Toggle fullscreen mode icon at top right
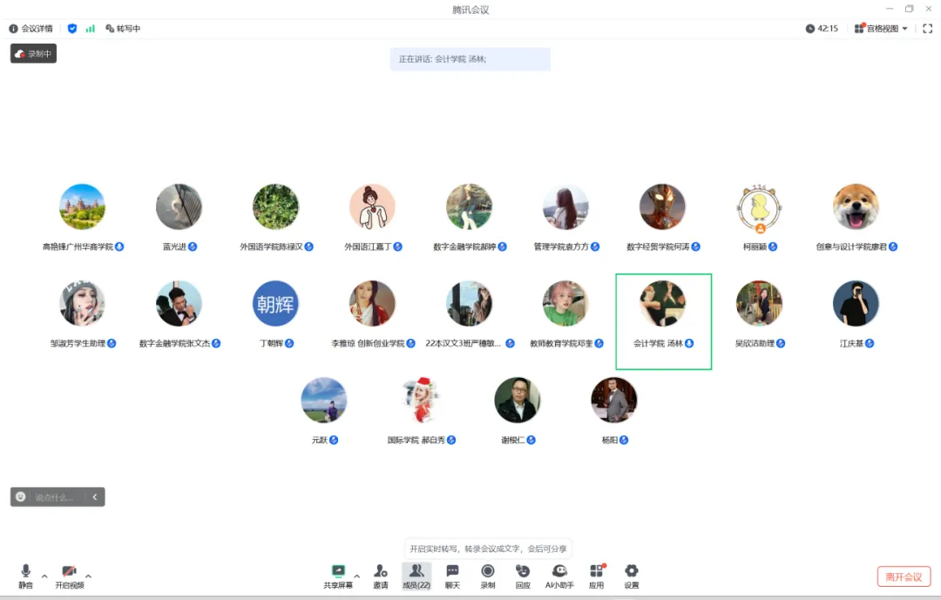Viewport: 941px width, 600px height. pos(927,29)
